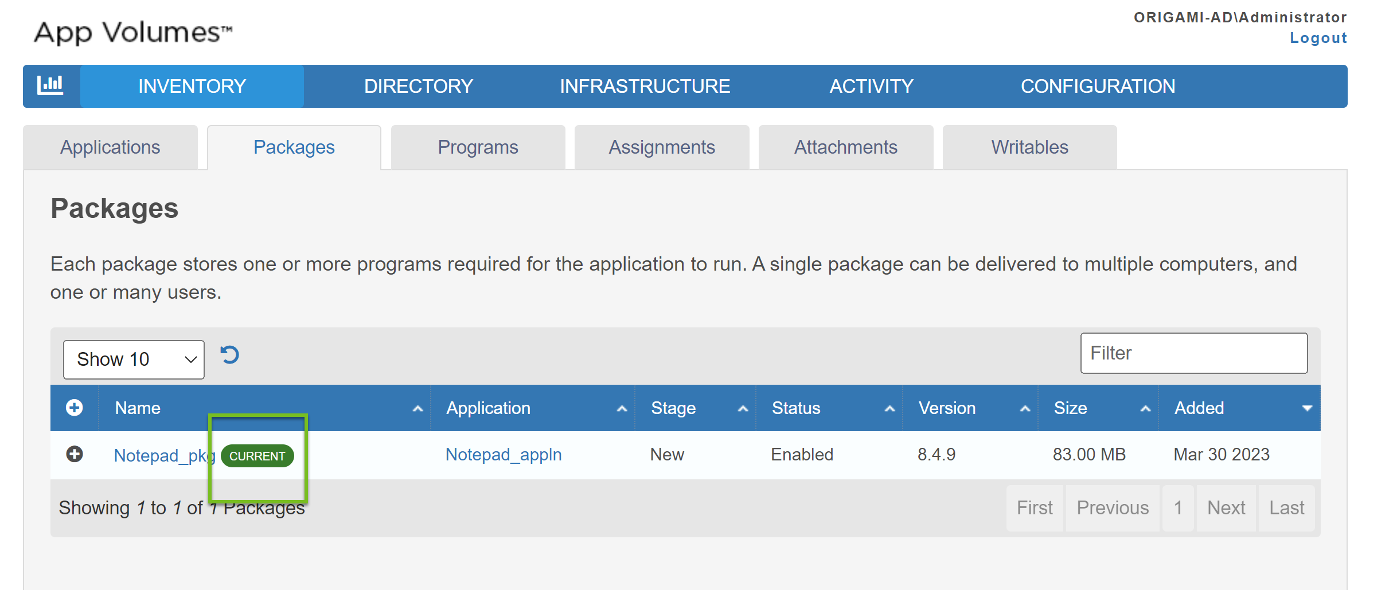Sort by Size column arrow

coord(1145,409)
